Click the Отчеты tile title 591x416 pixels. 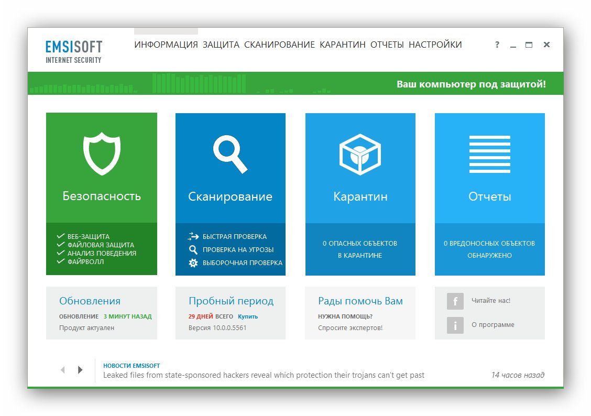point(489,196)
